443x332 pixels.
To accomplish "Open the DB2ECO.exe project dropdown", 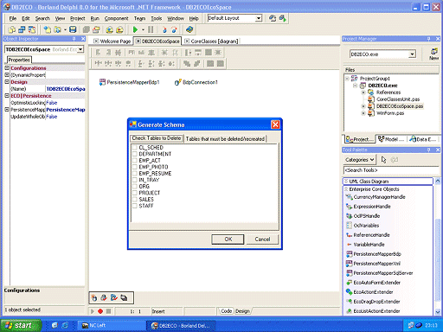I will 413,54.
